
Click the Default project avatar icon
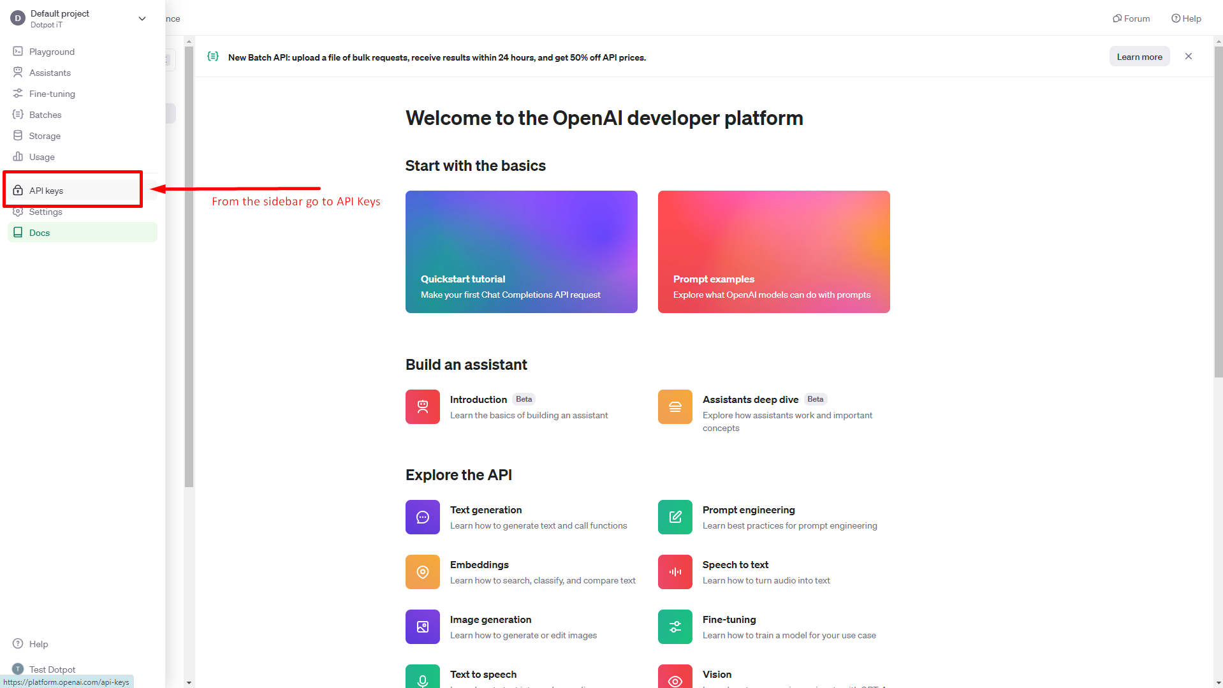click(18, 18)
